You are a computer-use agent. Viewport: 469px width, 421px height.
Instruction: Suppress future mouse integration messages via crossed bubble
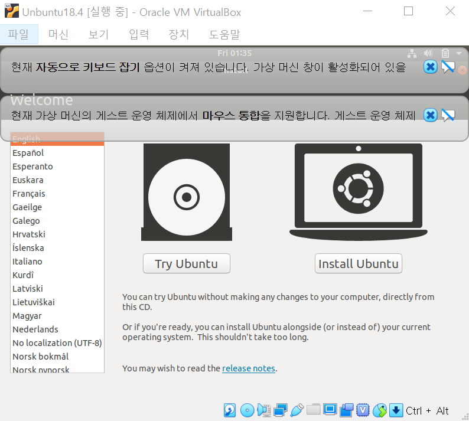[x=448, y=115]
